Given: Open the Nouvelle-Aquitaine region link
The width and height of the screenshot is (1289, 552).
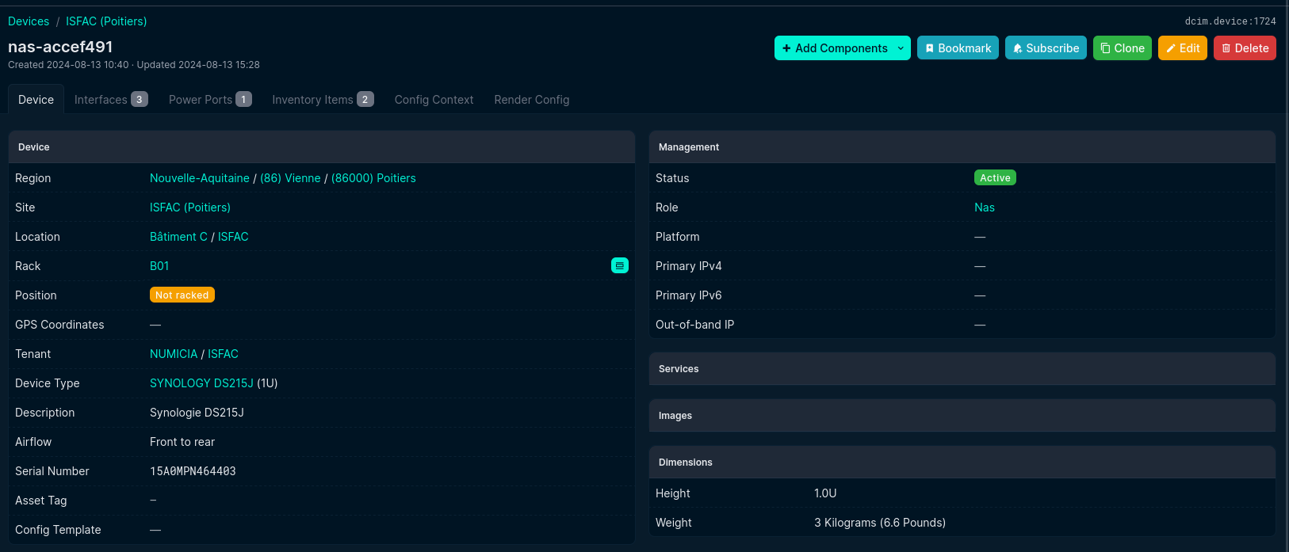Looking at the screenshot, I should (199, 178).
